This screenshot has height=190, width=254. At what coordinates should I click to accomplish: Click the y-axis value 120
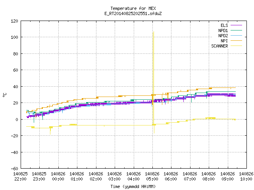[x=14, y=21]
